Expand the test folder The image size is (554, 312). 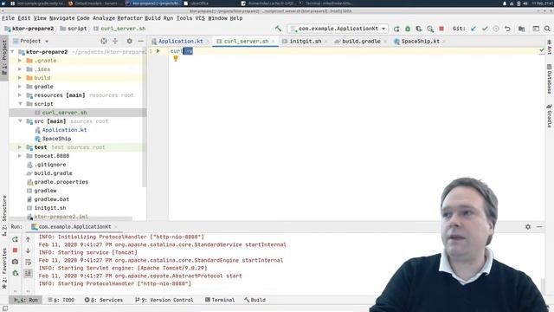click(x=20, y=147)
